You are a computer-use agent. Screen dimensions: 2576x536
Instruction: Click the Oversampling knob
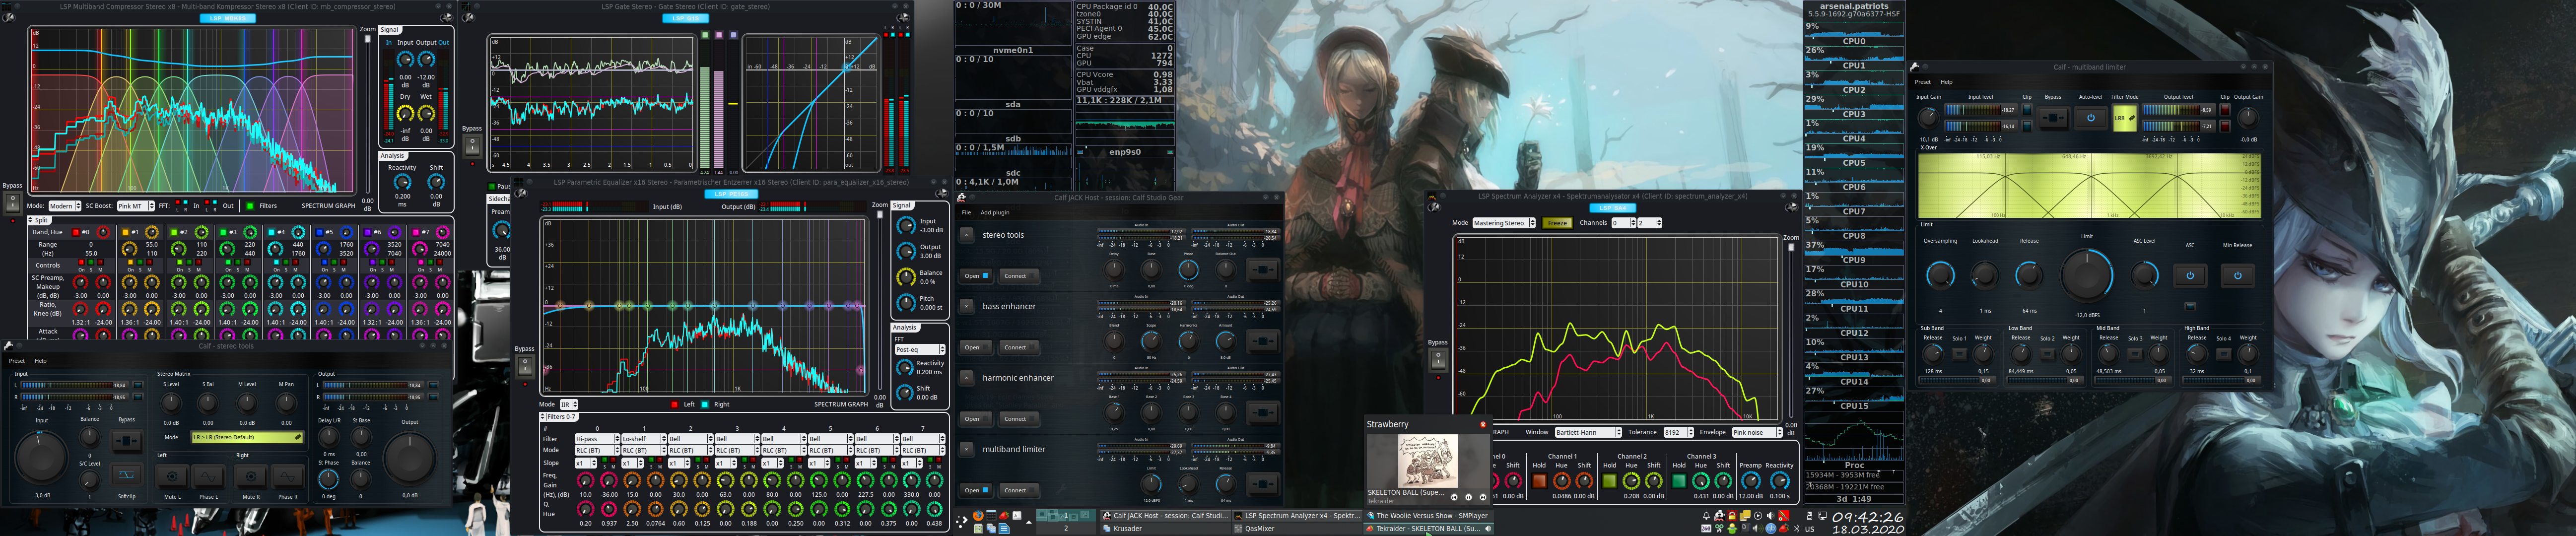[x=1940, y=275]
